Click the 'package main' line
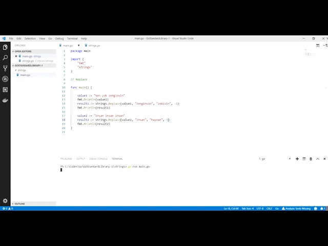The width and height of the screenshot is (328, 246). point(80,51)
